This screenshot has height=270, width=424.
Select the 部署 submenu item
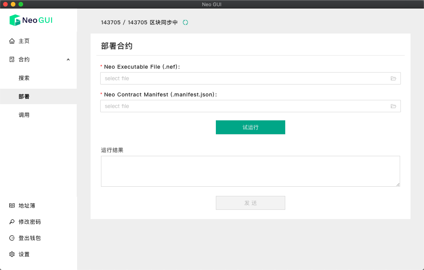click(24, 96)
